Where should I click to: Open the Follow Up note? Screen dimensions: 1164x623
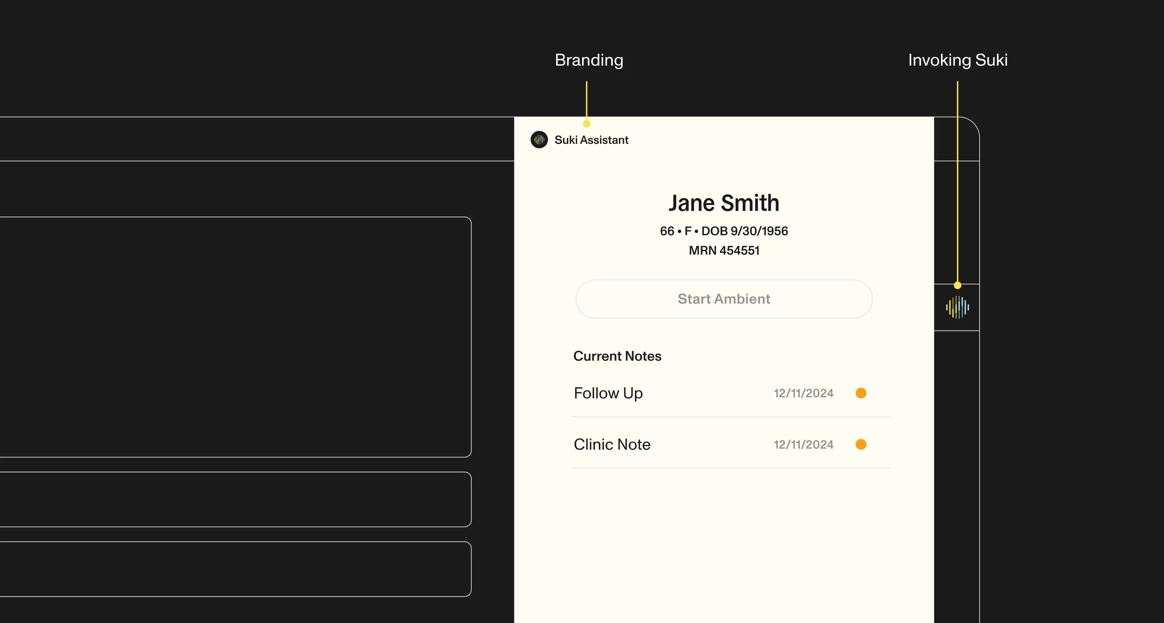(608, 393)
